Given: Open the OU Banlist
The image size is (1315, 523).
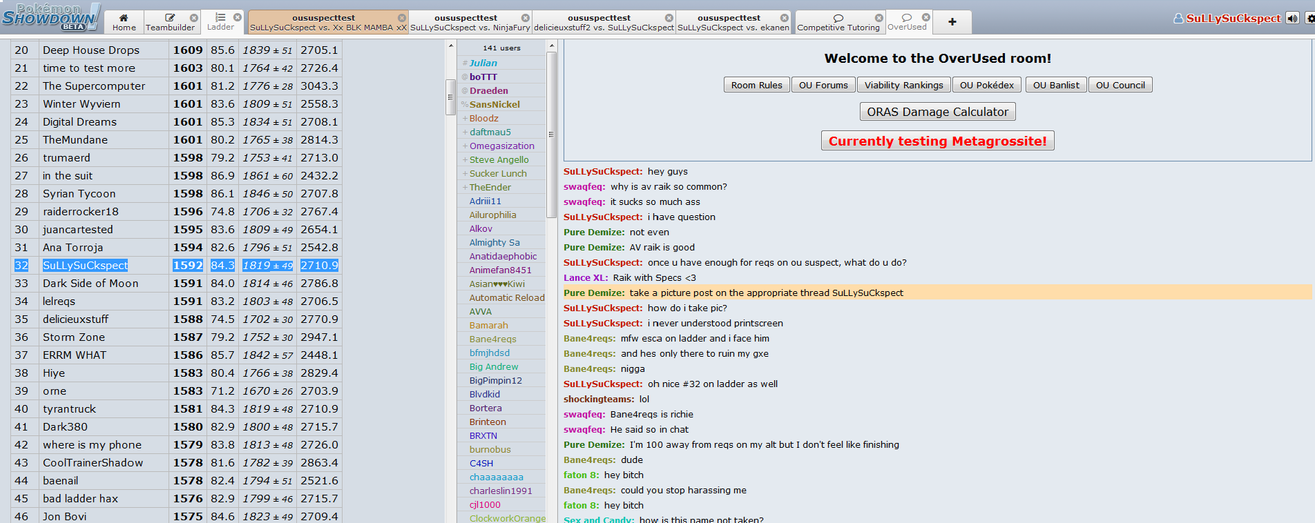Looking at the screenshot, I should [1055, 85].
